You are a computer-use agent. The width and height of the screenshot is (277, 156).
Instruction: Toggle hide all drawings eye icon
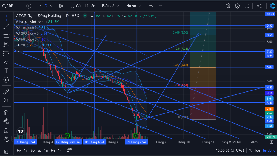(x=6, y=139)
